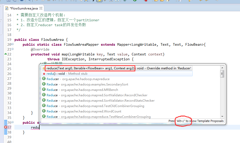Click 'Context' type on line 22

click(139, 54)
